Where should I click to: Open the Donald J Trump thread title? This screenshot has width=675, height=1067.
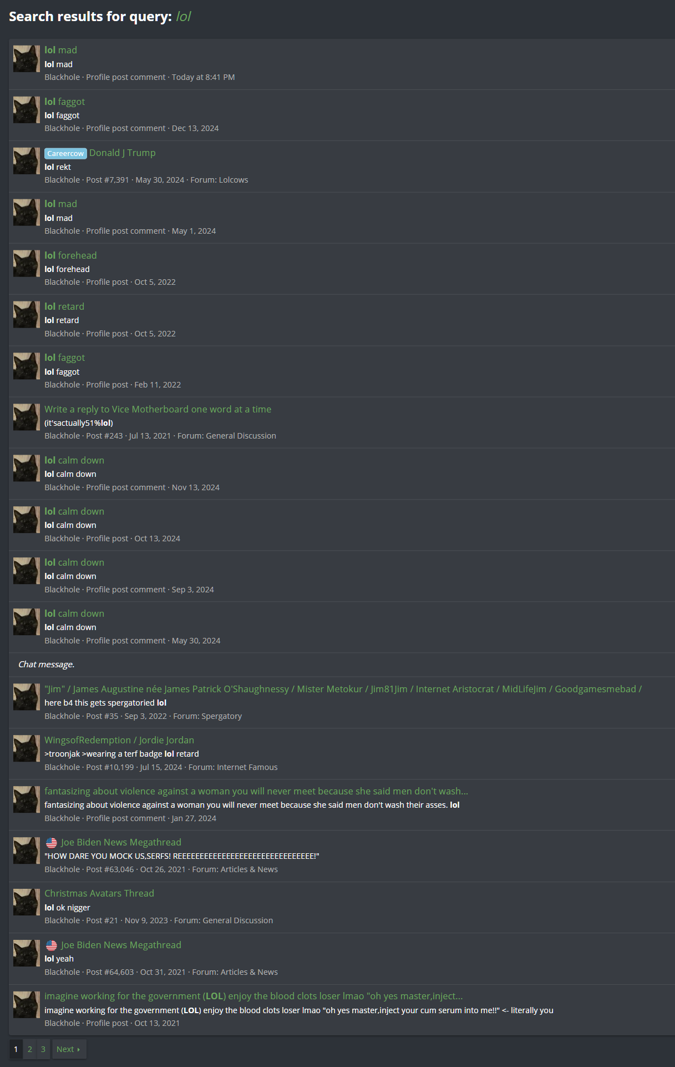(x=123, y=153)
